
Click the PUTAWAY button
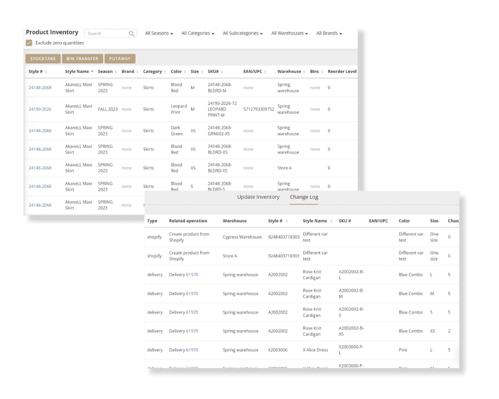(x=120, y=58)
